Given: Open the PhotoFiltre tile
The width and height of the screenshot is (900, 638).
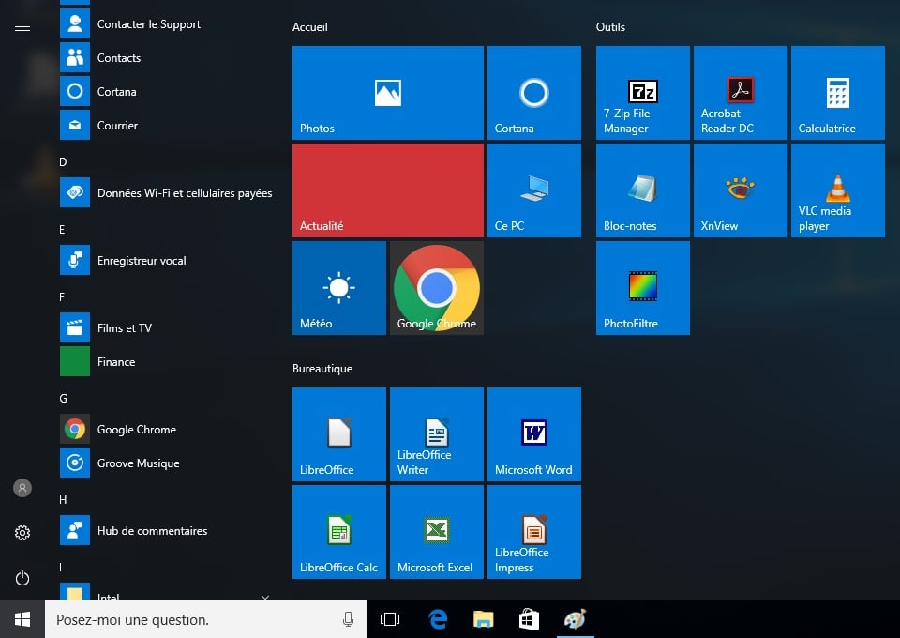Looking at the screenshot, I should tap(643, 288).
